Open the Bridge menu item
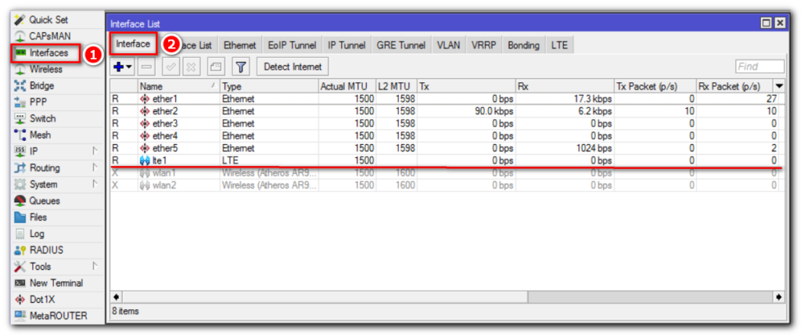The height and width of the screenshot is (335, 801). coord(41,85)
